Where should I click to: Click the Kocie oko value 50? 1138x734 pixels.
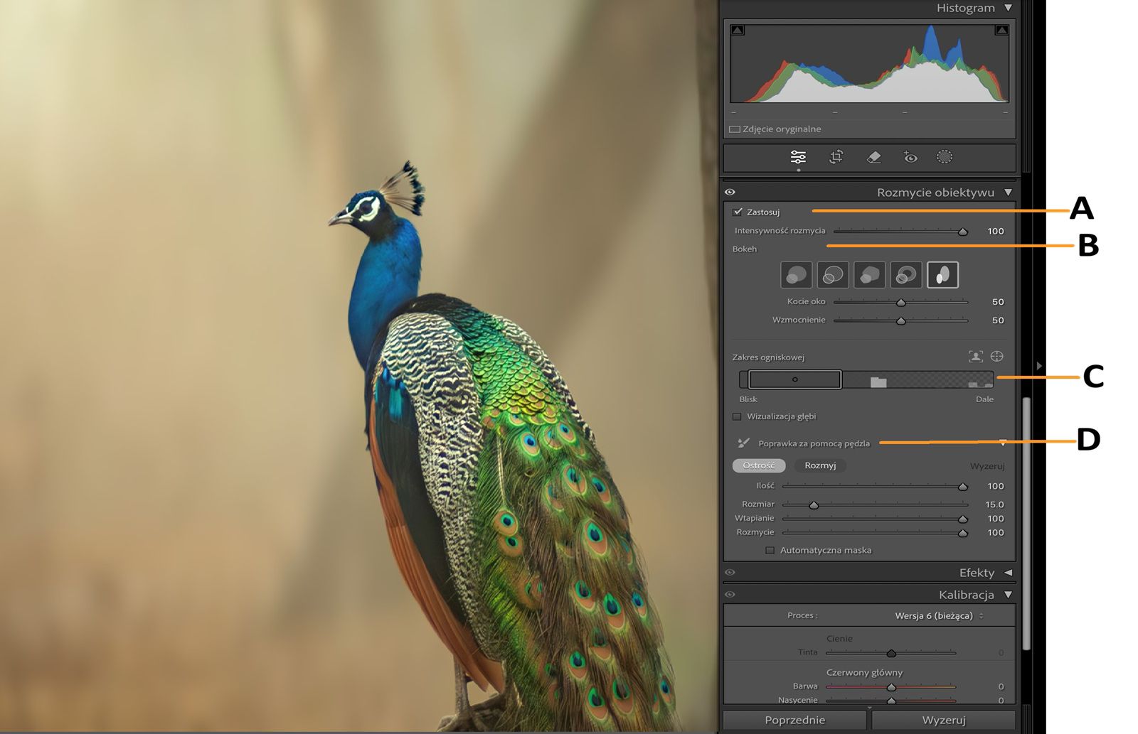998,302
